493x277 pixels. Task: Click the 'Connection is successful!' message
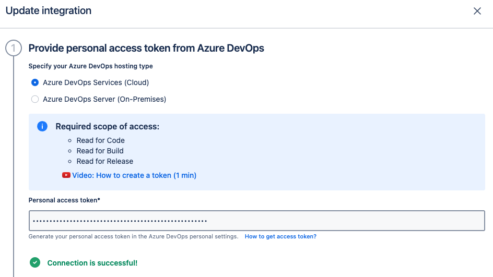(92, 263)
